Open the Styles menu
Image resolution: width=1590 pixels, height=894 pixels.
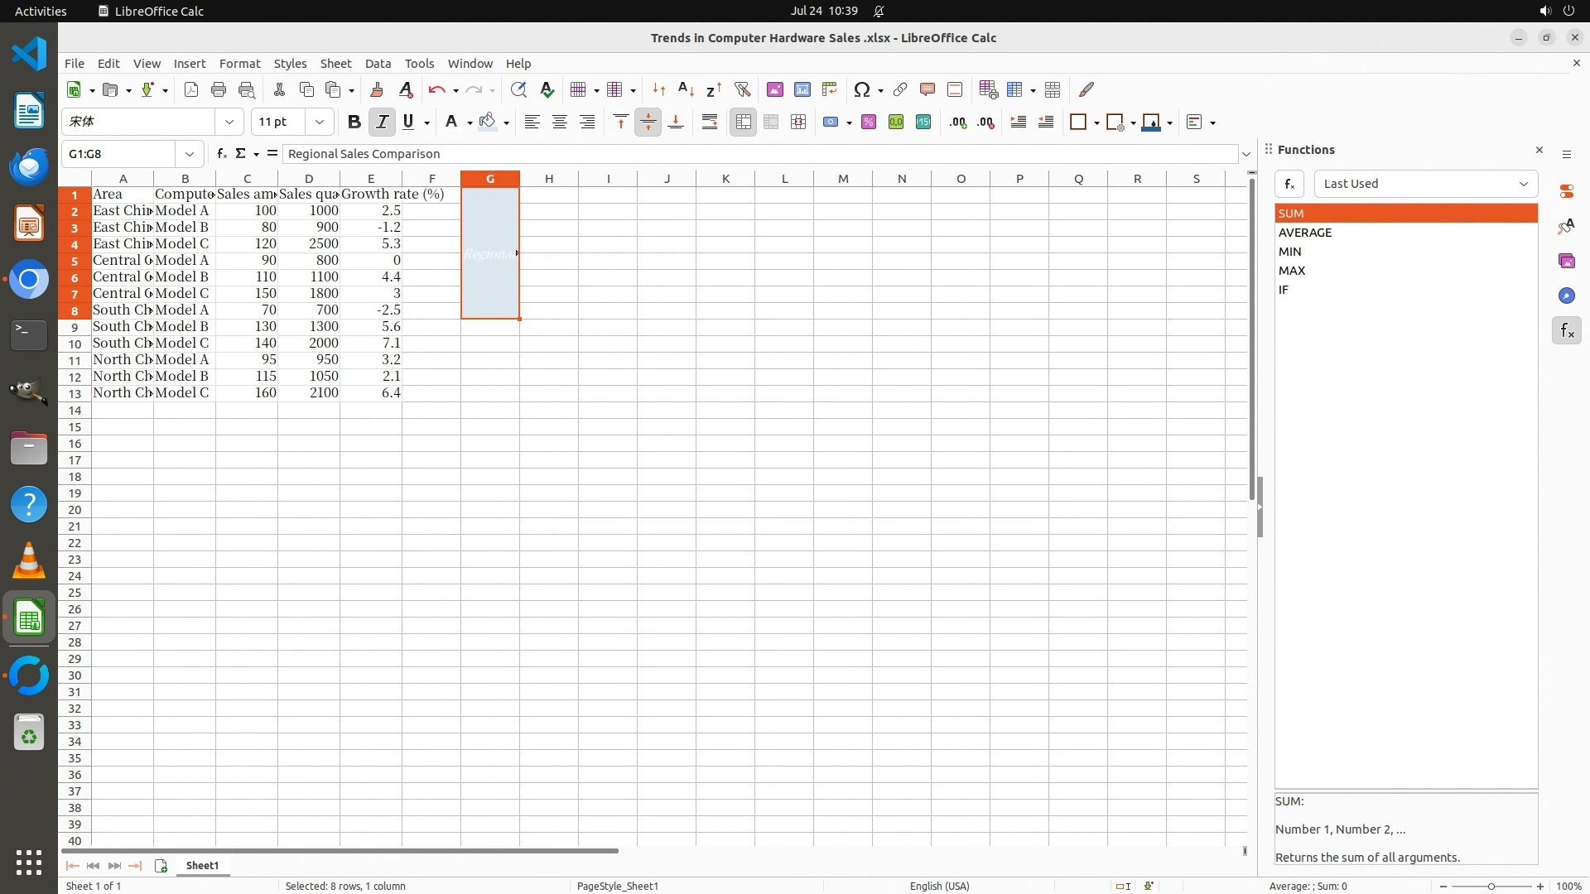tap(290, 63)
